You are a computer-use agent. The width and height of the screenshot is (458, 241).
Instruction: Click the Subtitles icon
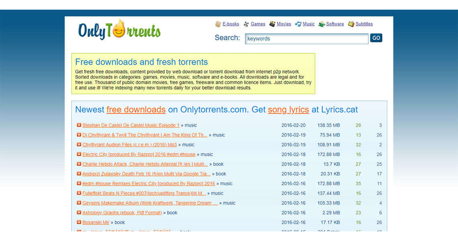pos(351,24)
